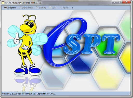The width and height of the screenshot is (133, 98).
Task: Click the resize grip in status bar corner
Action: [129, 94]
